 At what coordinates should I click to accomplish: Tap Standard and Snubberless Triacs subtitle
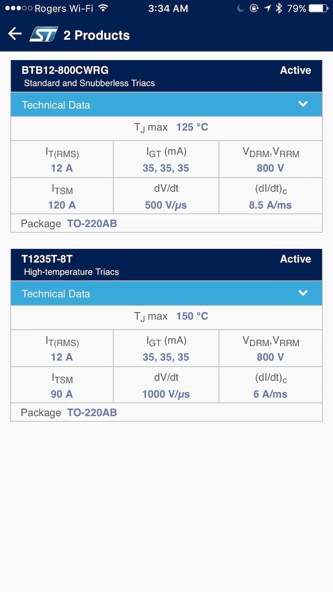pos(89,83)
